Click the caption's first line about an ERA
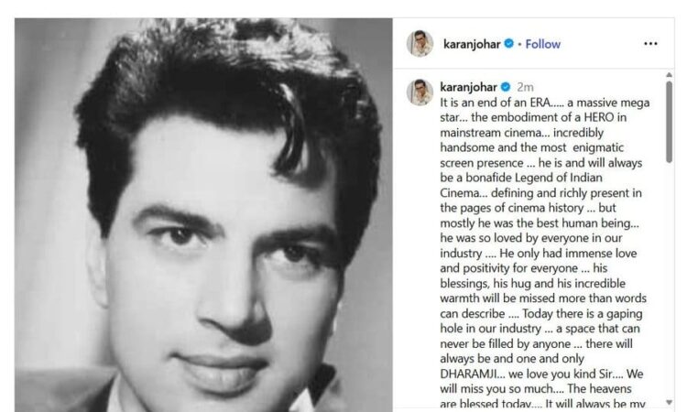The width and height of the screenshot is (687, 412). click(545, 103)
